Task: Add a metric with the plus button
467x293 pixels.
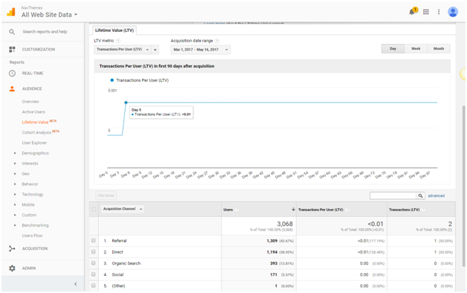Action: [155, 49]
